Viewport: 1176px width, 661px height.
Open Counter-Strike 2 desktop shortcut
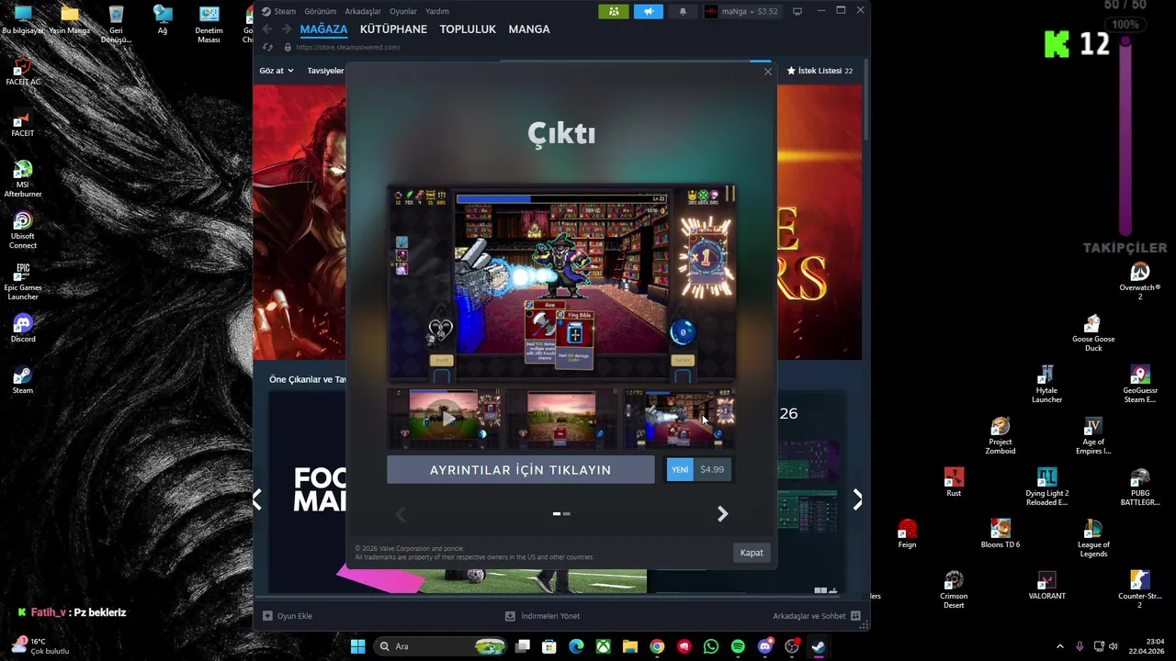tap(1139, 589)
